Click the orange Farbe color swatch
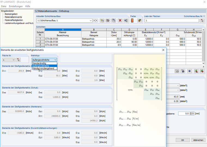 coord(132,21)
